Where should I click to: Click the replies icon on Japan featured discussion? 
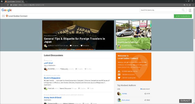pyautogui.click(x=71, y=45)
